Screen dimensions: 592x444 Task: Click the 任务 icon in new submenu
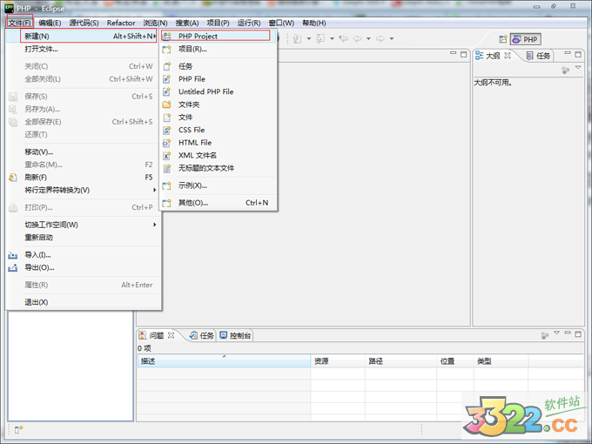click(166, 66)
